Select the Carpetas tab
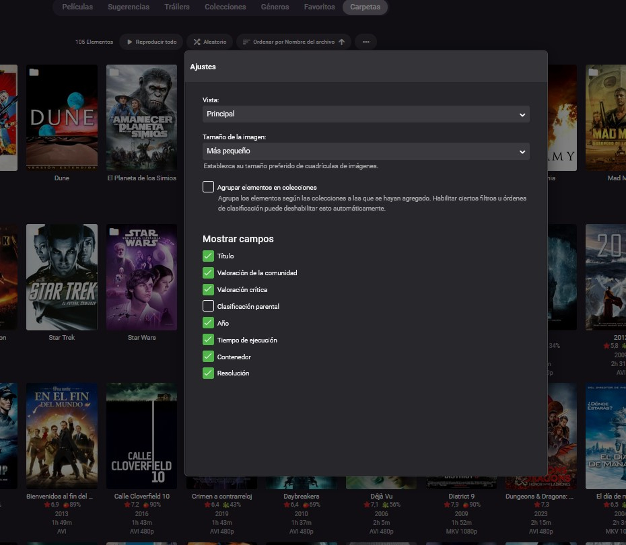Image resolution: width=626 pixels, height=545 pixels. [x=365, y=7]
